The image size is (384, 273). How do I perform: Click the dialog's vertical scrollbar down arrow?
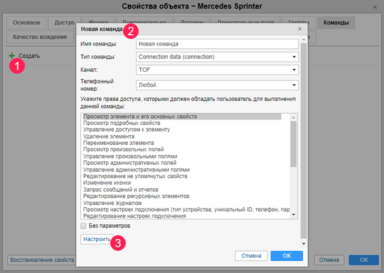(x=303, y=244)
